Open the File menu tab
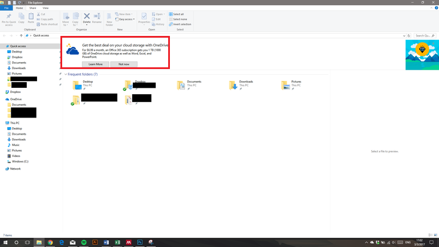 (6, 8)
